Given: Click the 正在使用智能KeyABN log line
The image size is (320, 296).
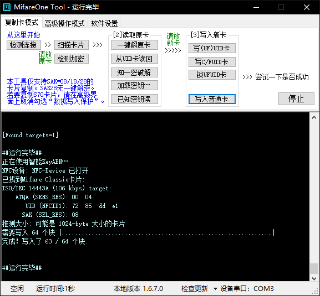Looking at the screenshot, I should pos(35,162).
